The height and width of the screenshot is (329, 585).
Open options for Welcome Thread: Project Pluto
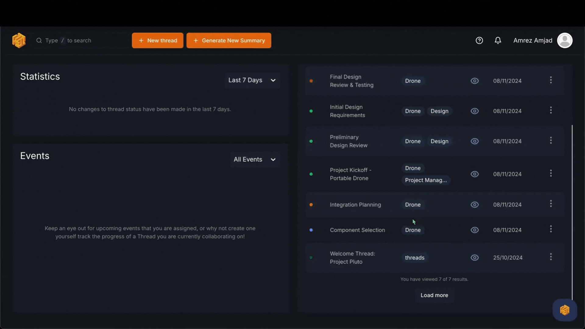[551, 257]
